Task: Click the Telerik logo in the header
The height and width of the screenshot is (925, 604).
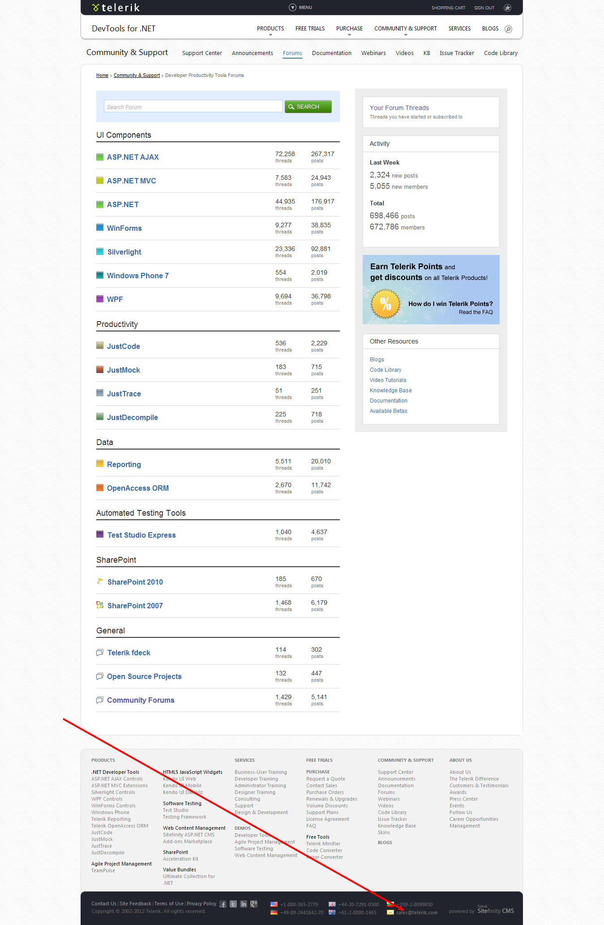Action: click(x=116, y=8)
